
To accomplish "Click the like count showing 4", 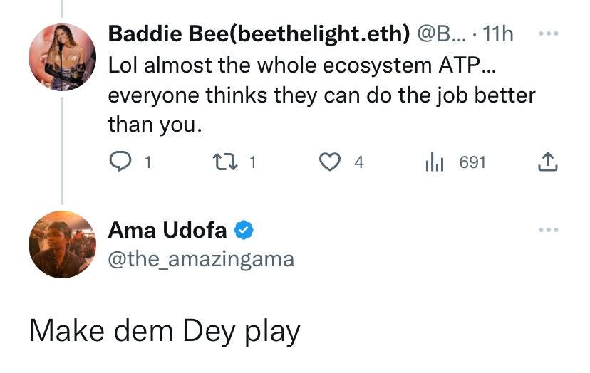I will 359,162.
